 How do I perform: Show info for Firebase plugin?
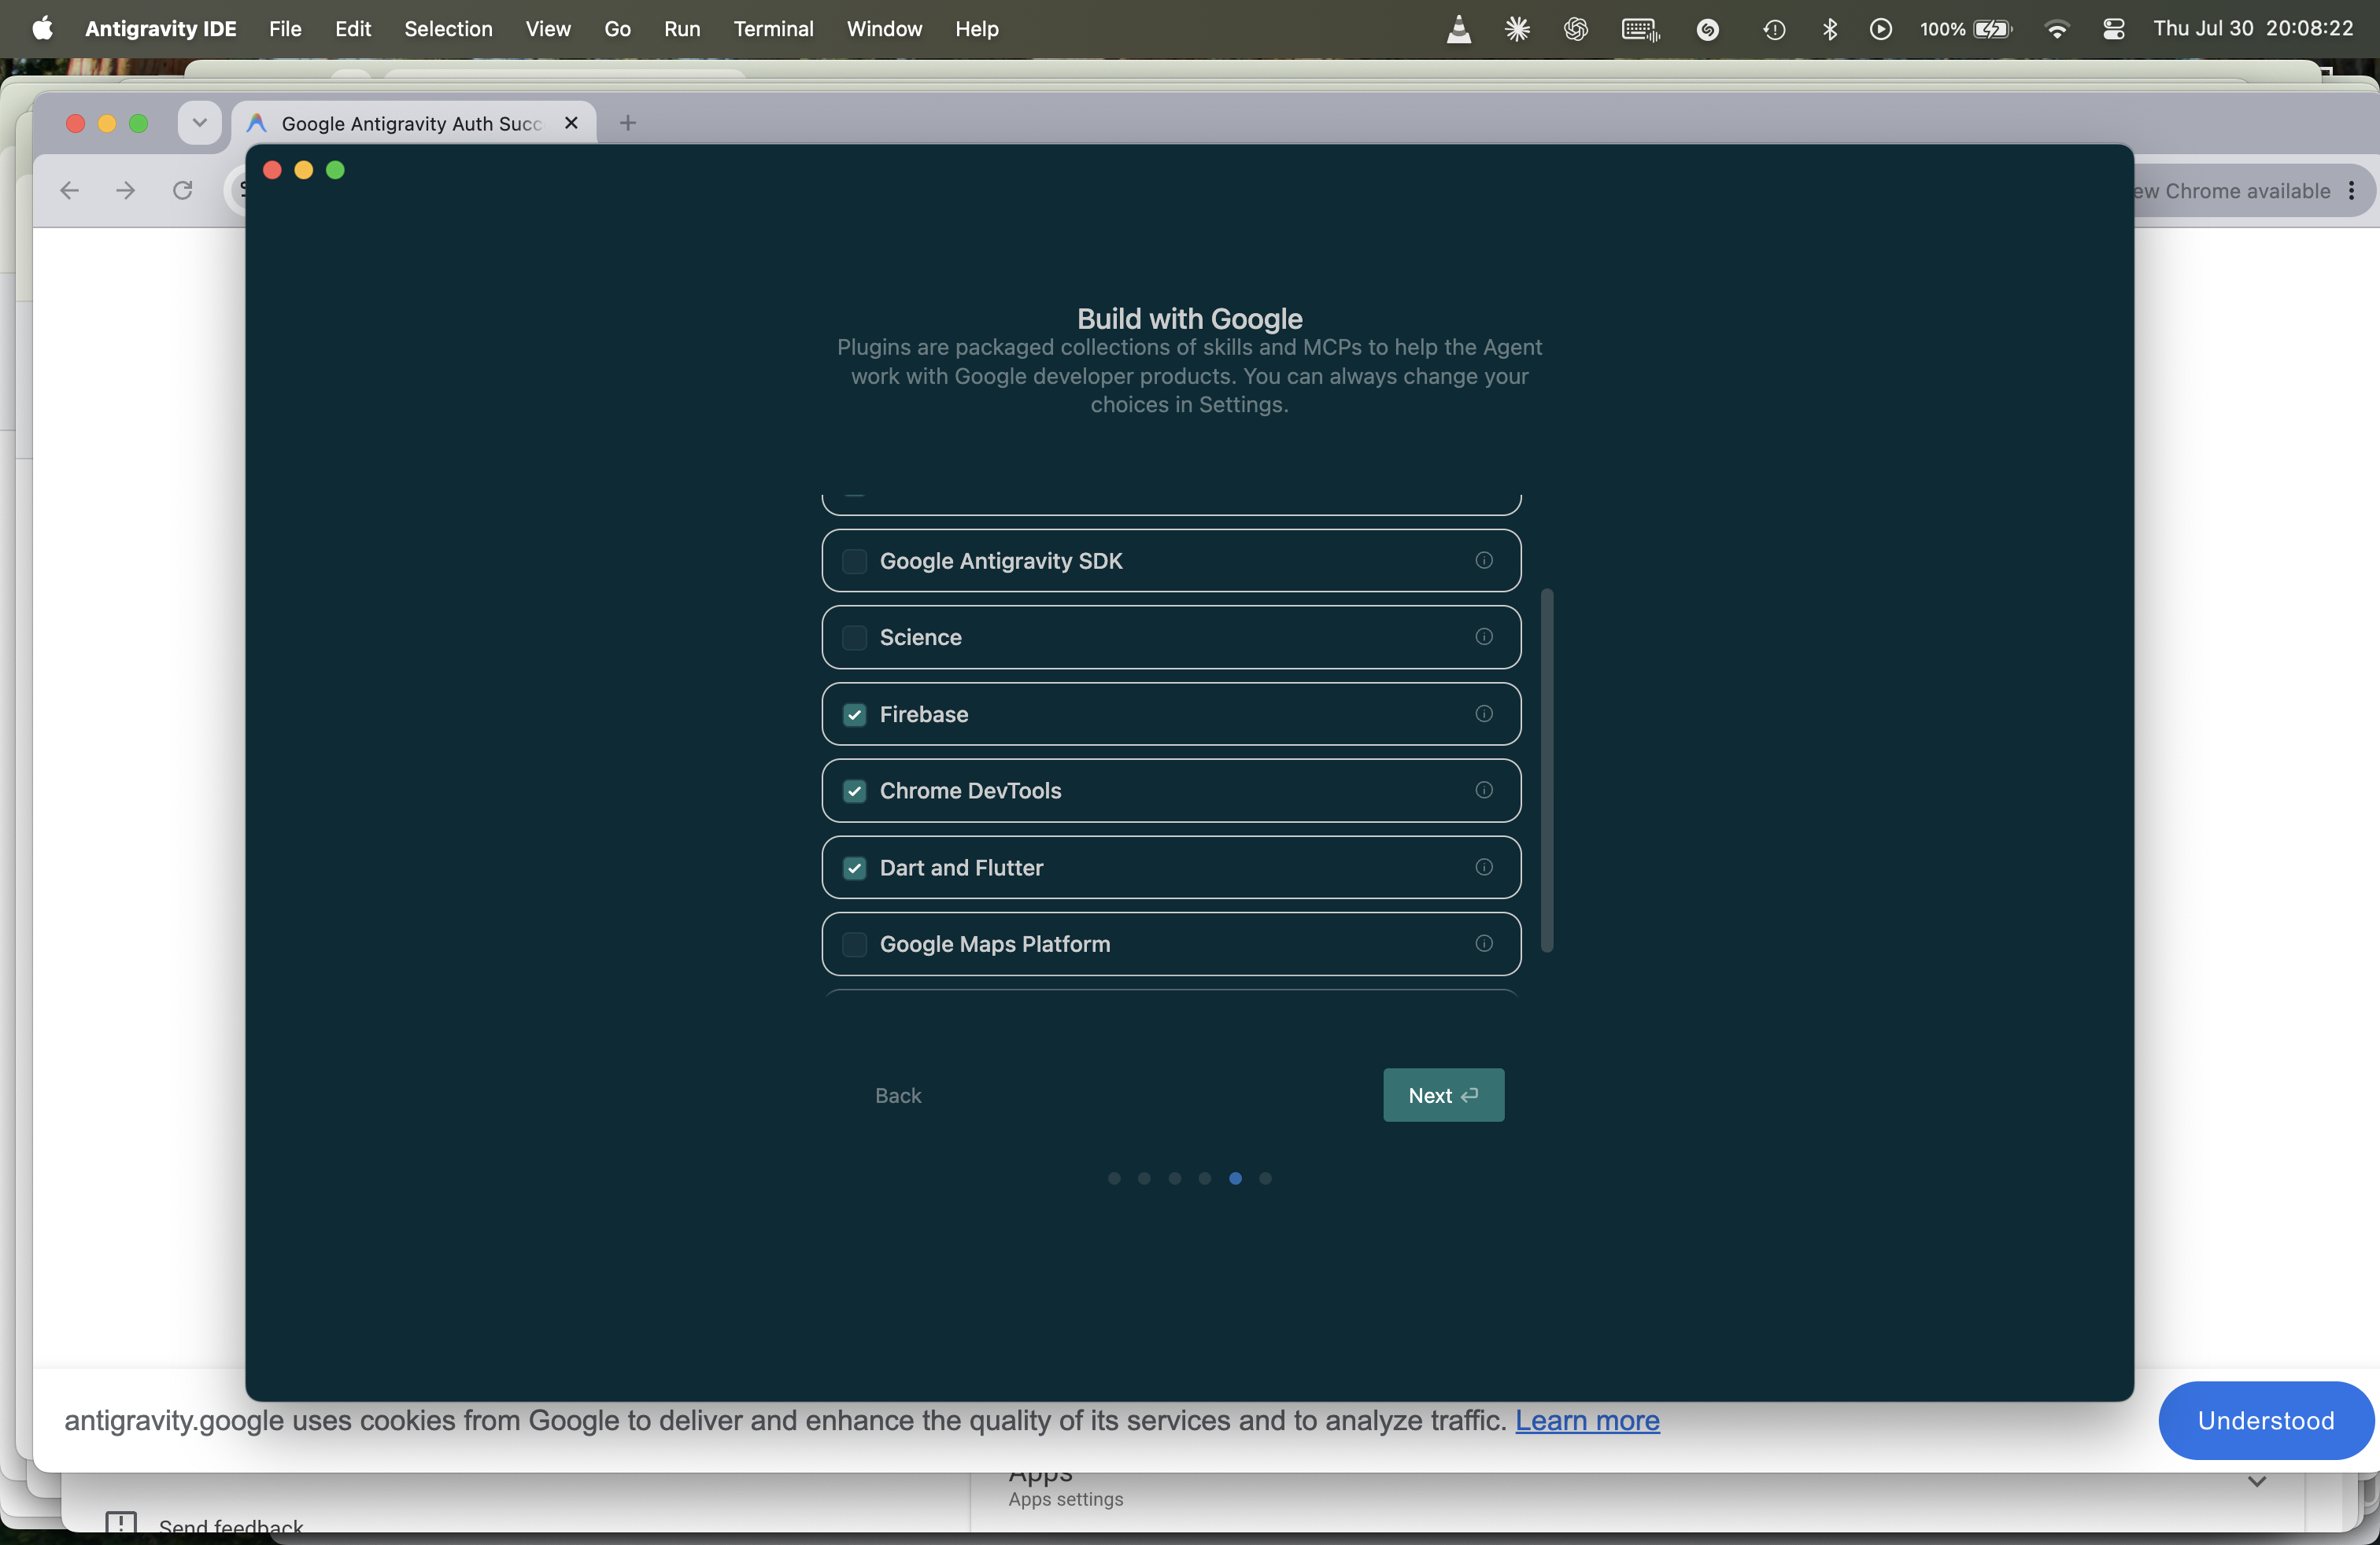(1484, 714)
